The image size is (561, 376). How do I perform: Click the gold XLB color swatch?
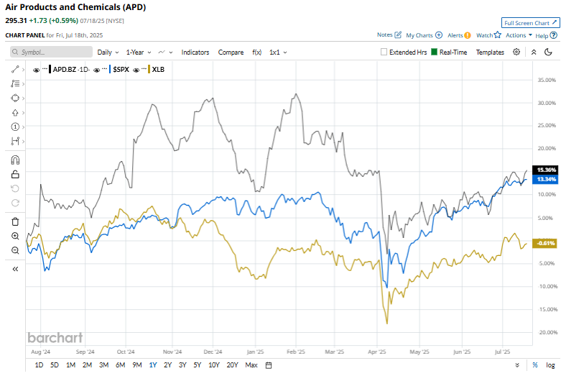(149, 70)
